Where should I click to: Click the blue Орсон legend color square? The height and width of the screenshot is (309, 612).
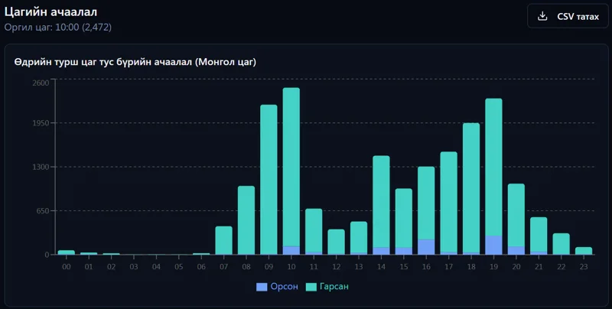point(262,287)
